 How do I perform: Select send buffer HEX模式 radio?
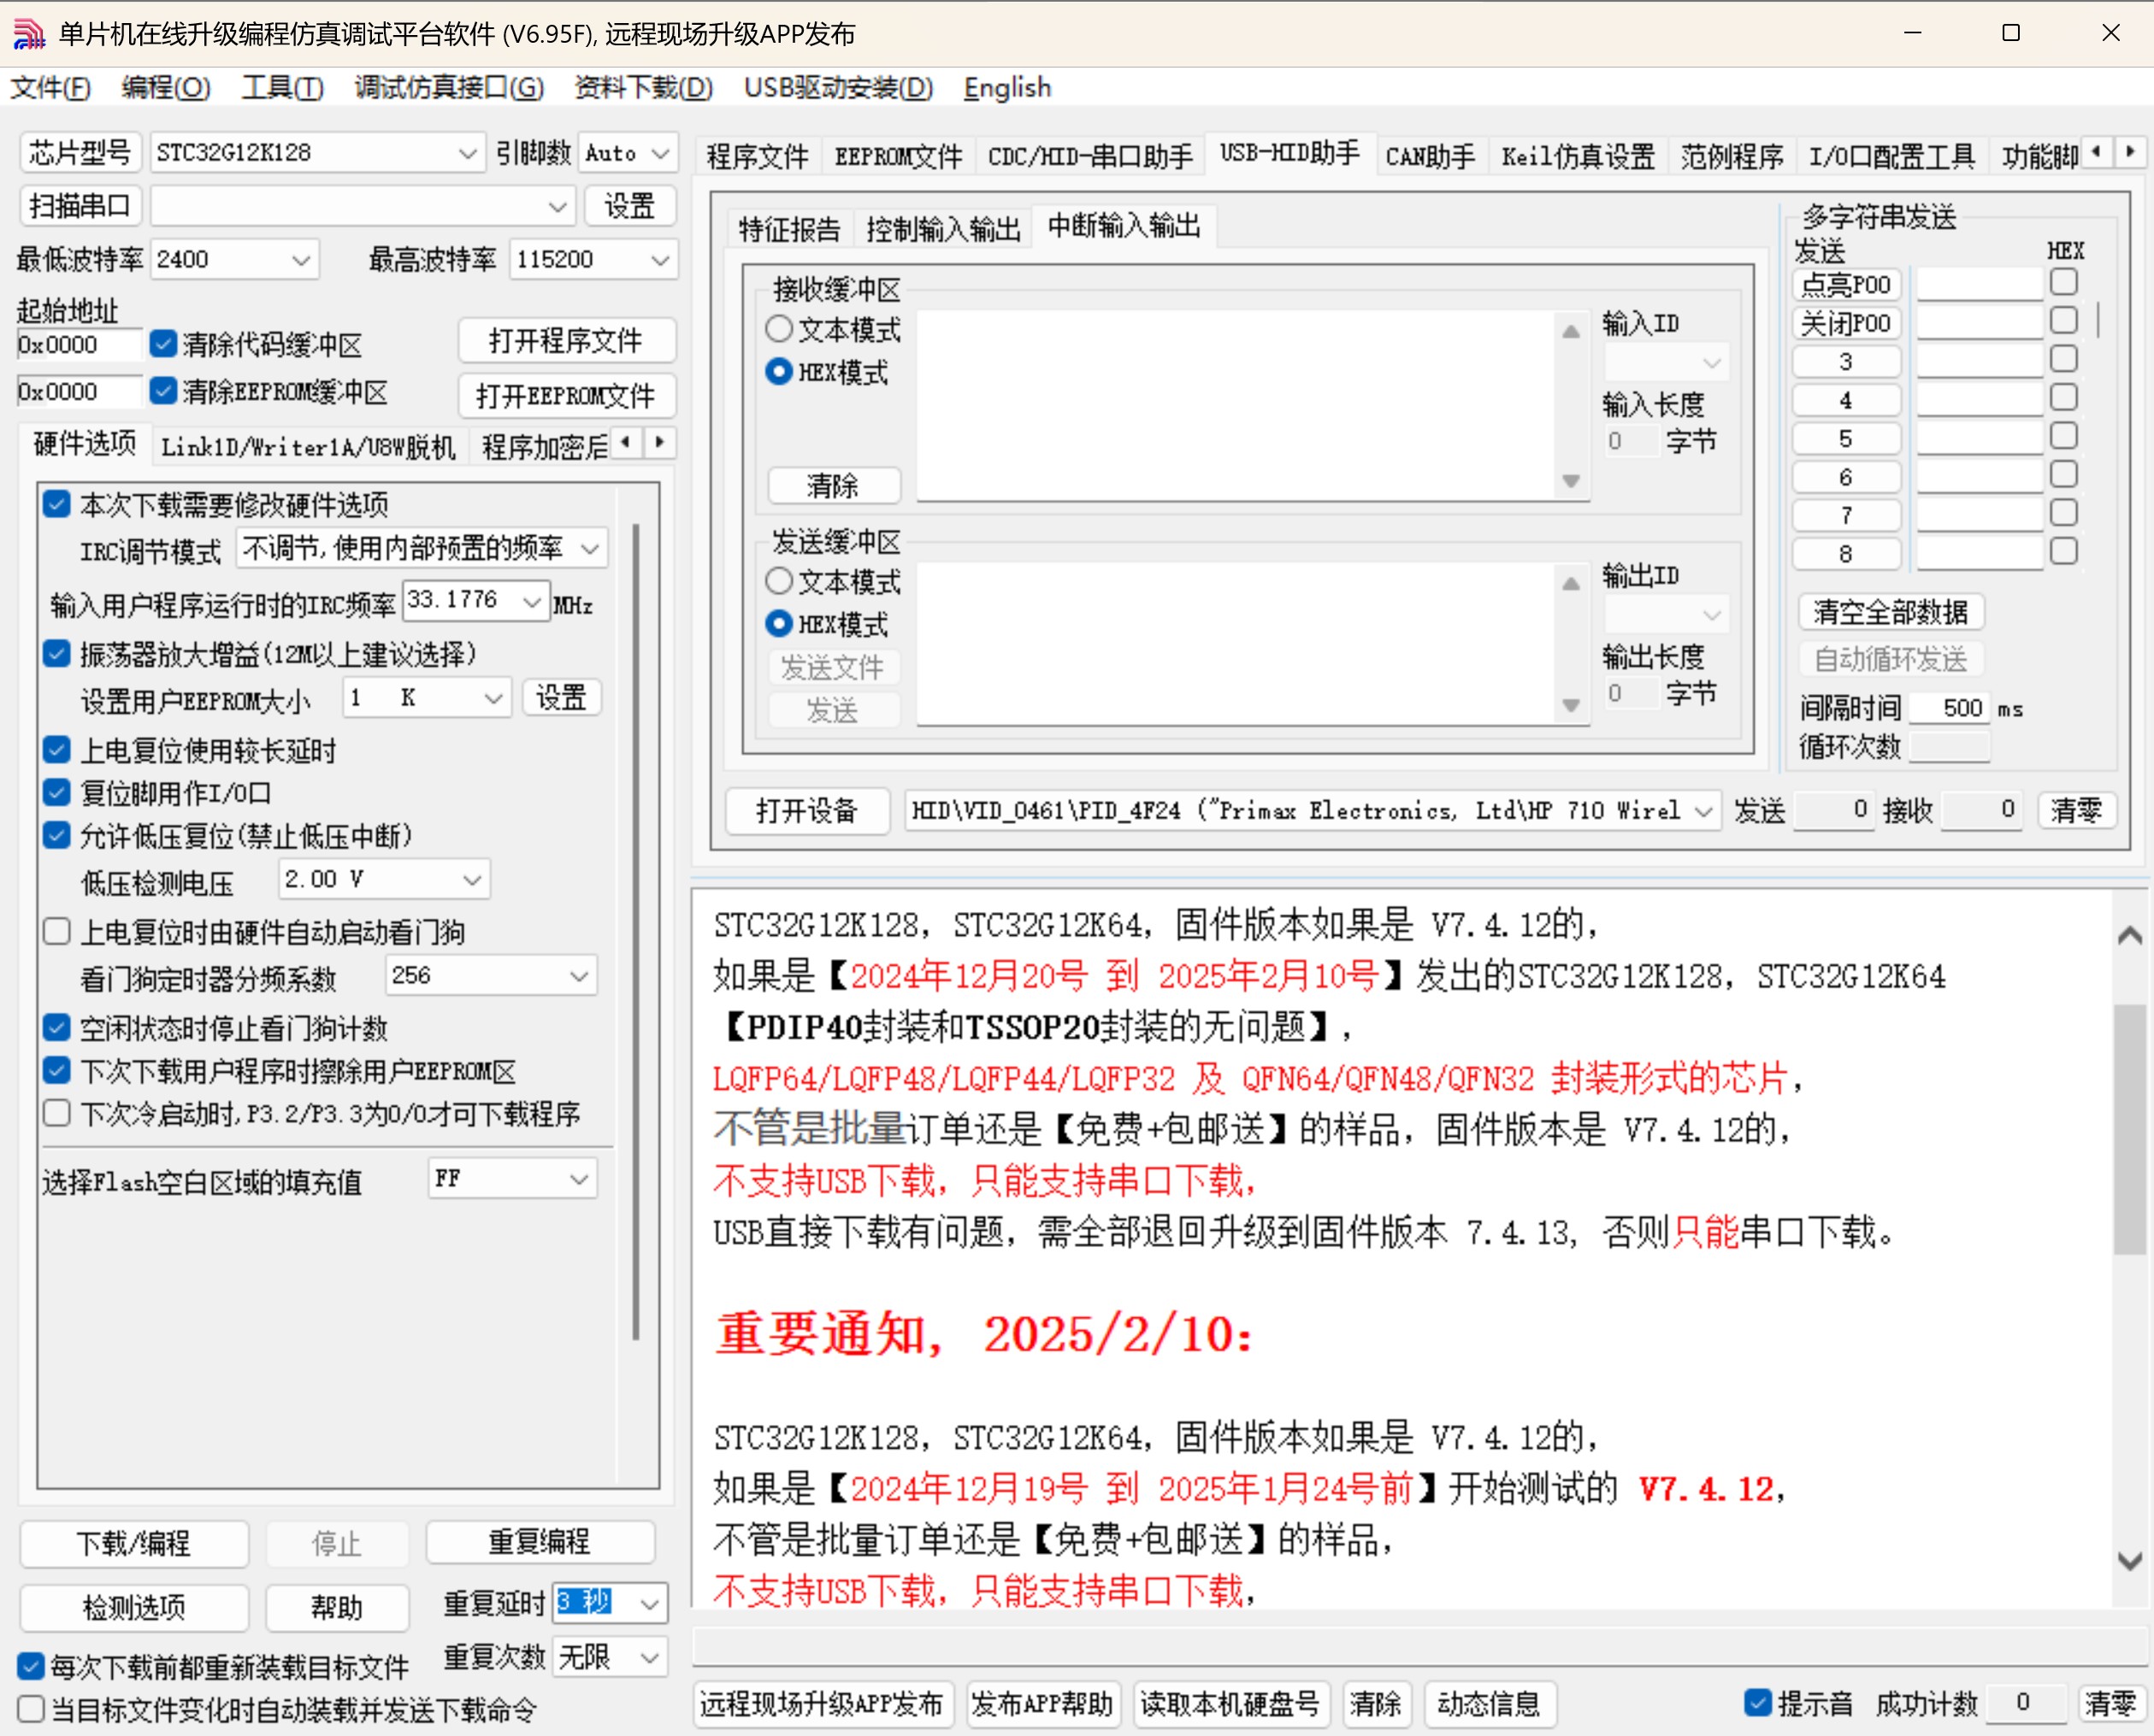pos(778,624)
